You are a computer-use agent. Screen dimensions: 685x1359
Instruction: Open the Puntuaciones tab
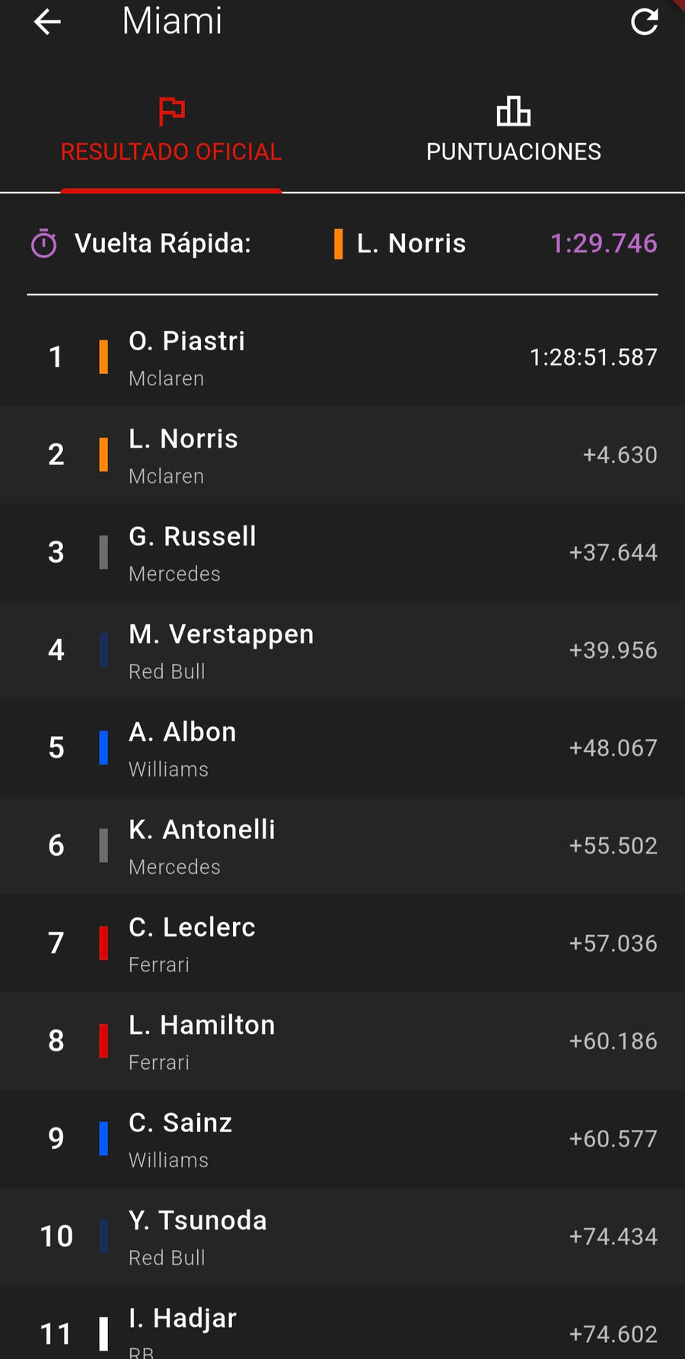[x=514, y=152]
